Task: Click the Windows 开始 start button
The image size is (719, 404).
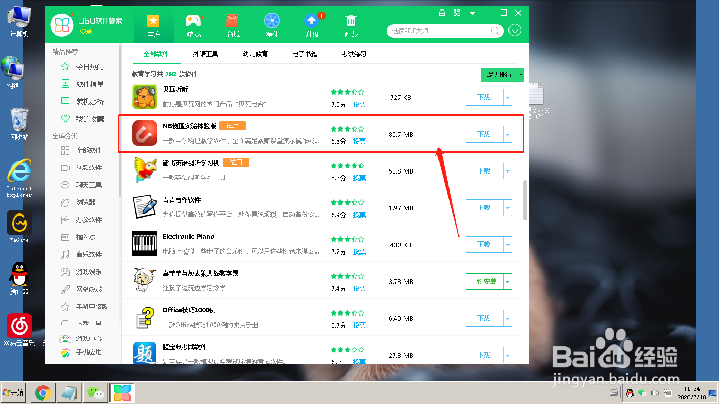Action: tap(13, 392)
